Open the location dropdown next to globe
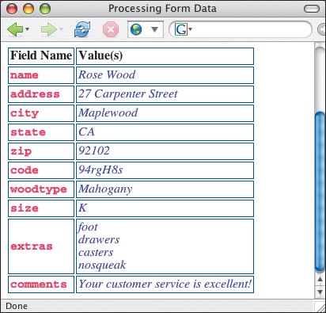Image resolution: width=326 pixels, height=313 pixels. pyautogui.click(x=154, y=29)
